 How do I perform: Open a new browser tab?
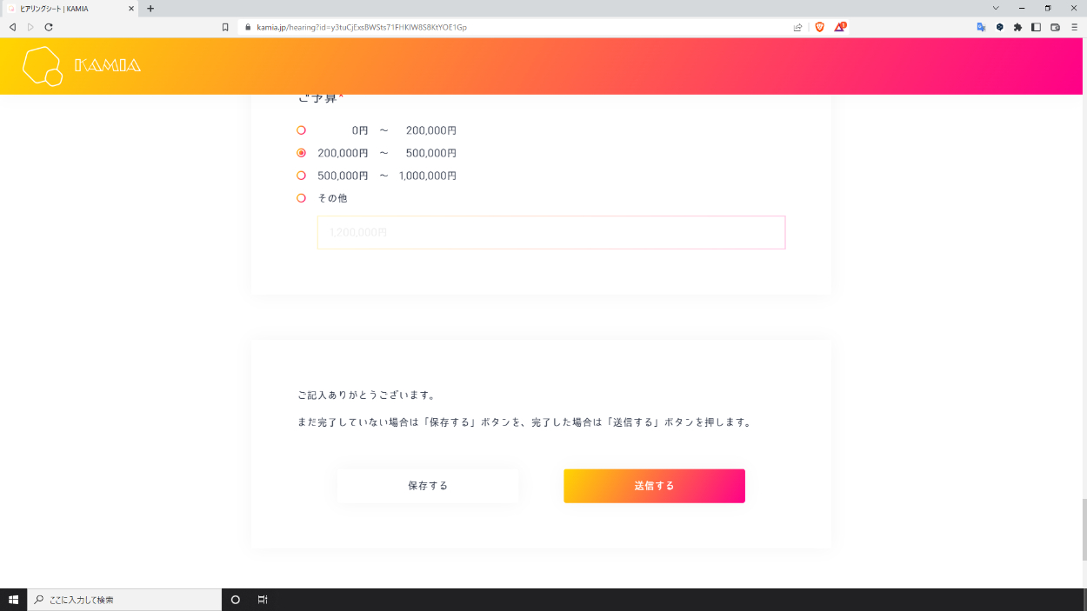click(150, 9)
